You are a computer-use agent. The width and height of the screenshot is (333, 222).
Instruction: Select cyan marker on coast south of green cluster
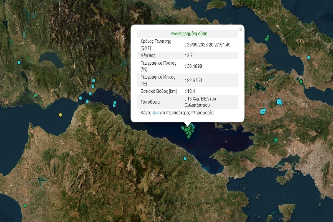[185, 158]
